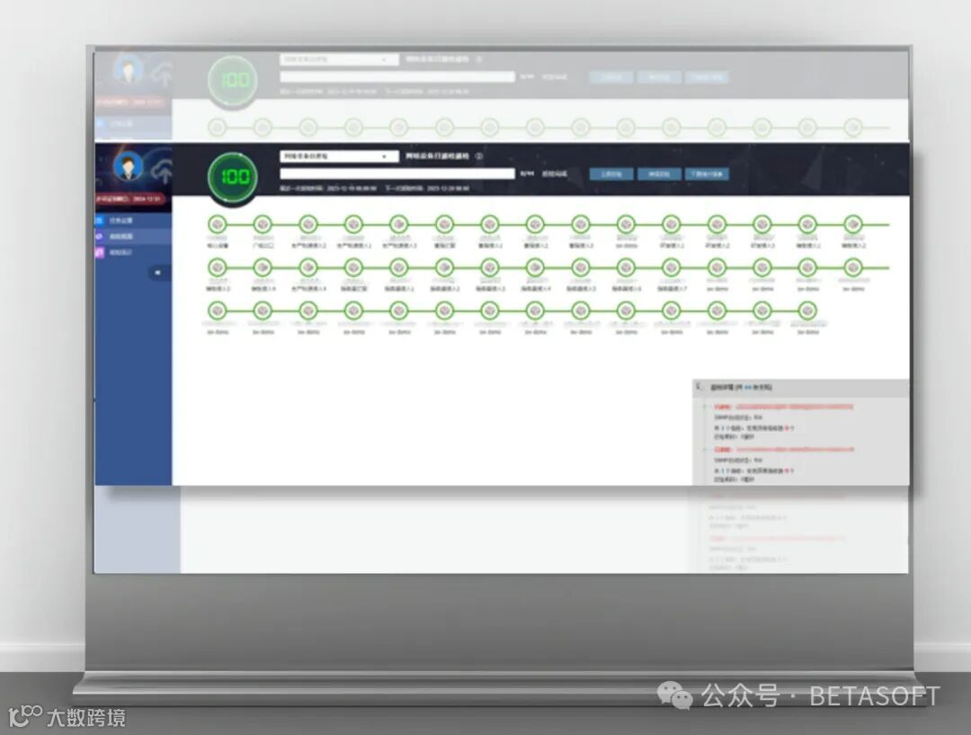
Task: Select the third sidebar menu item with violet icon
Action: [x=133, y=252]
